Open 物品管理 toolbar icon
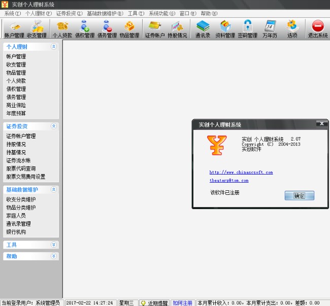This screenshot has height=306, width=330. click(x=129, y=29)
